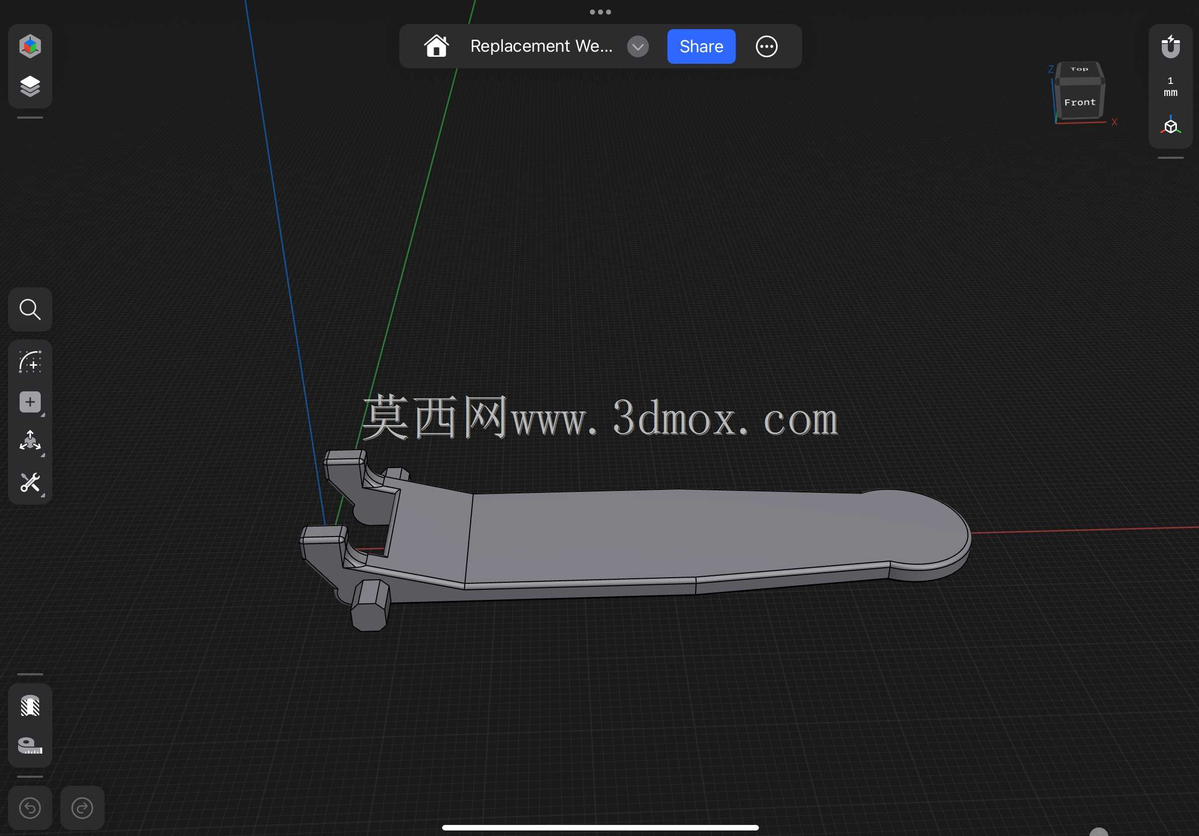Screen dimensions: 1199x836
Task: Tap the three-dot multitasking handle at top
Action: click(x=600, y=12)
